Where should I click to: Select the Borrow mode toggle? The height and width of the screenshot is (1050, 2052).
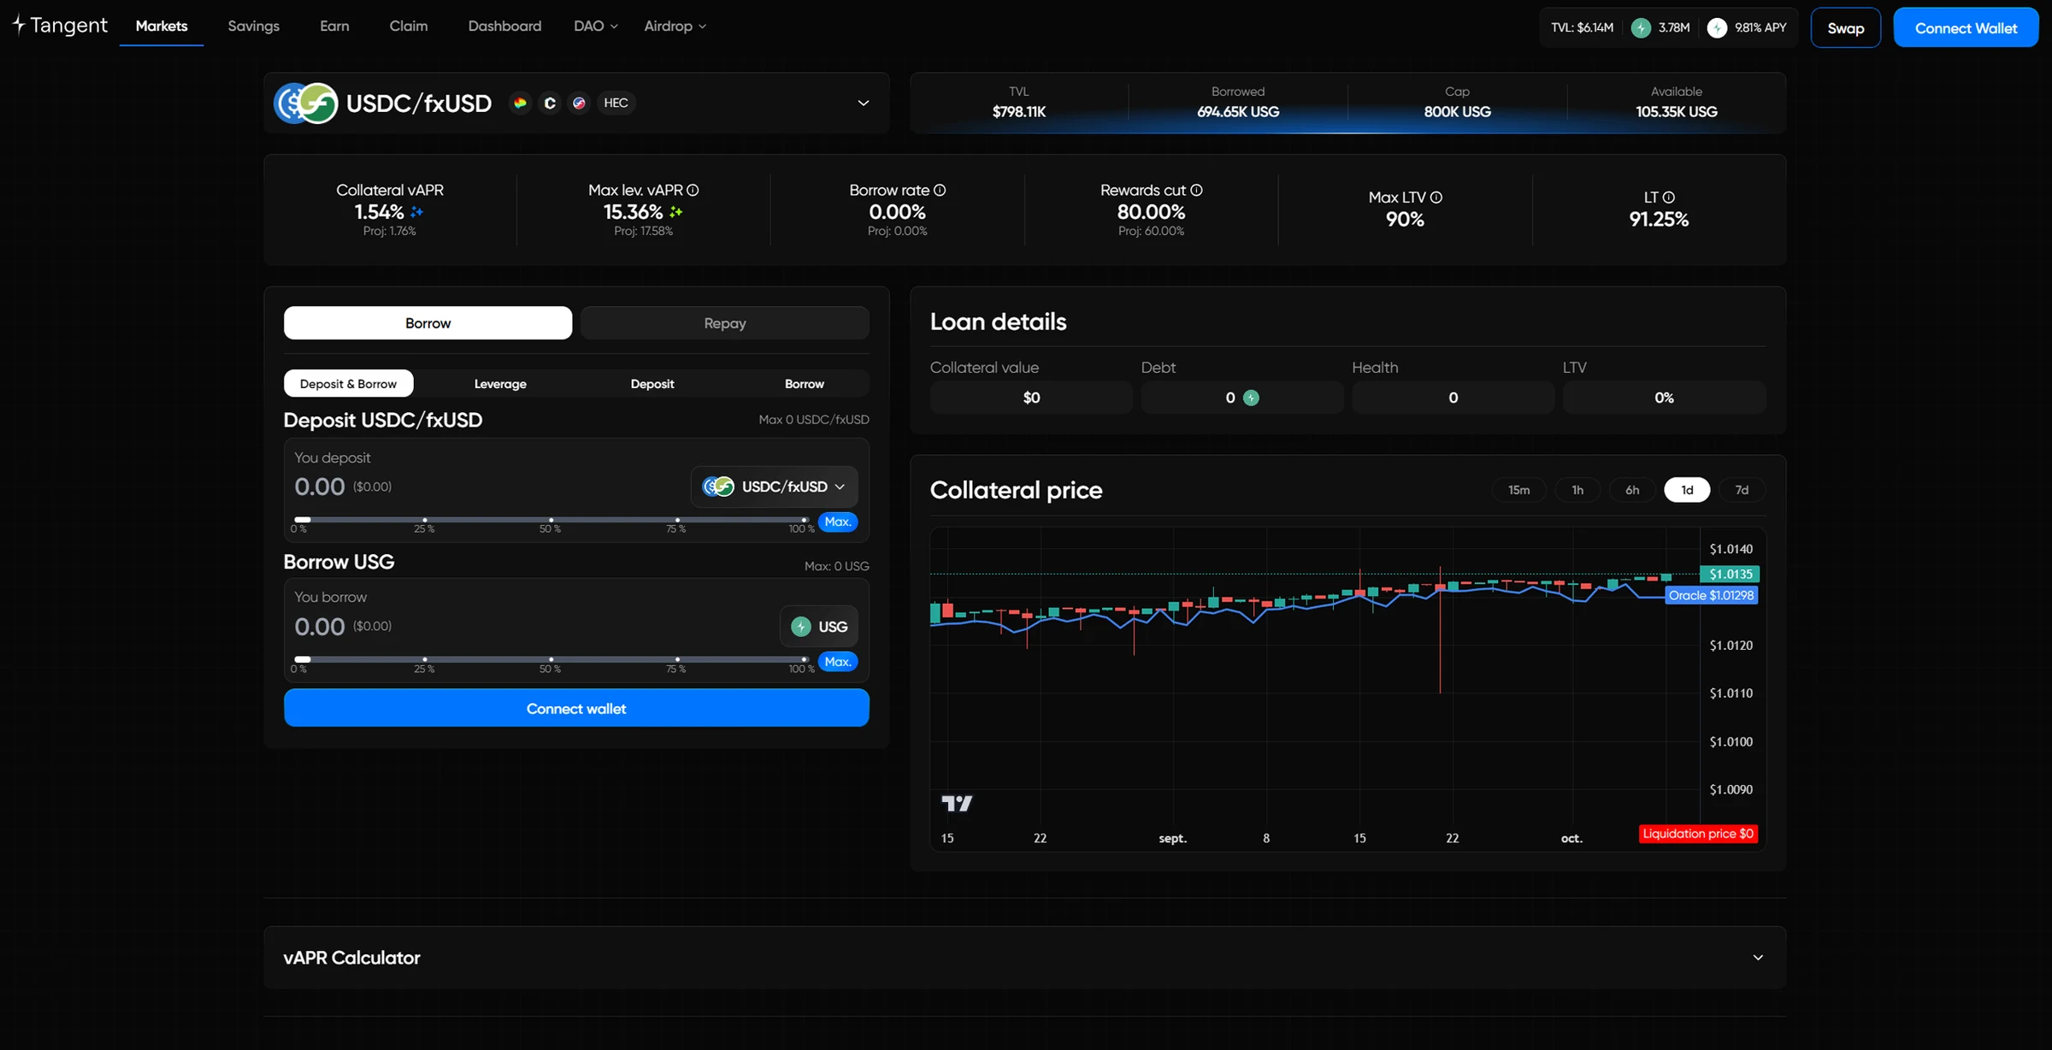pos(427,323)
